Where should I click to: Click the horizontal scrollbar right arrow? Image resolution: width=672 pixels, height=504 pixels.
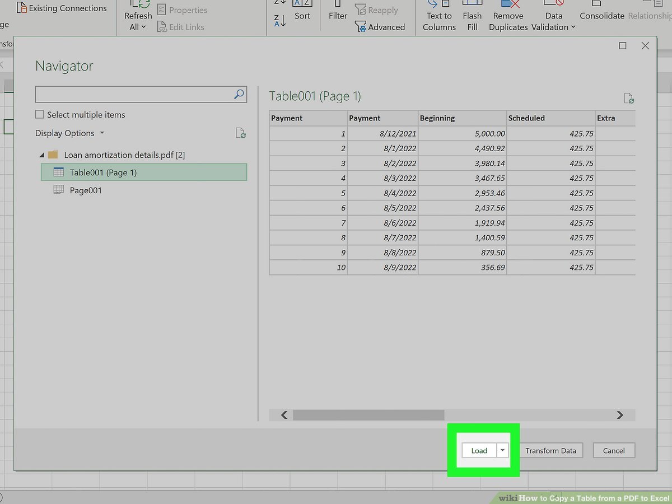pyautogui.click(x=619, y=415)
